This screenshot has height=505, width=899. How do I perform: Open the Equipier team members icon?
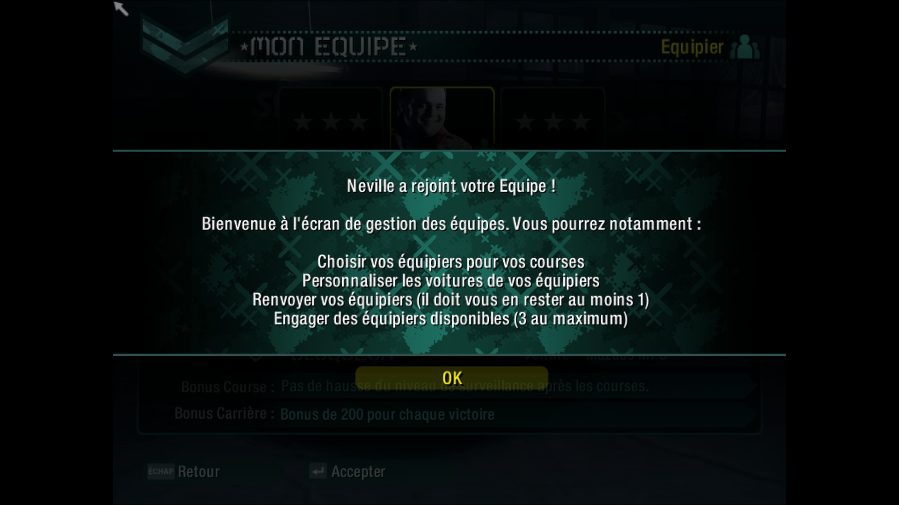[x=744, y=47]
